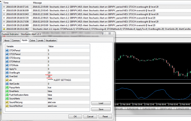Select the STOMethod variable row name

[x=15, y=61]
